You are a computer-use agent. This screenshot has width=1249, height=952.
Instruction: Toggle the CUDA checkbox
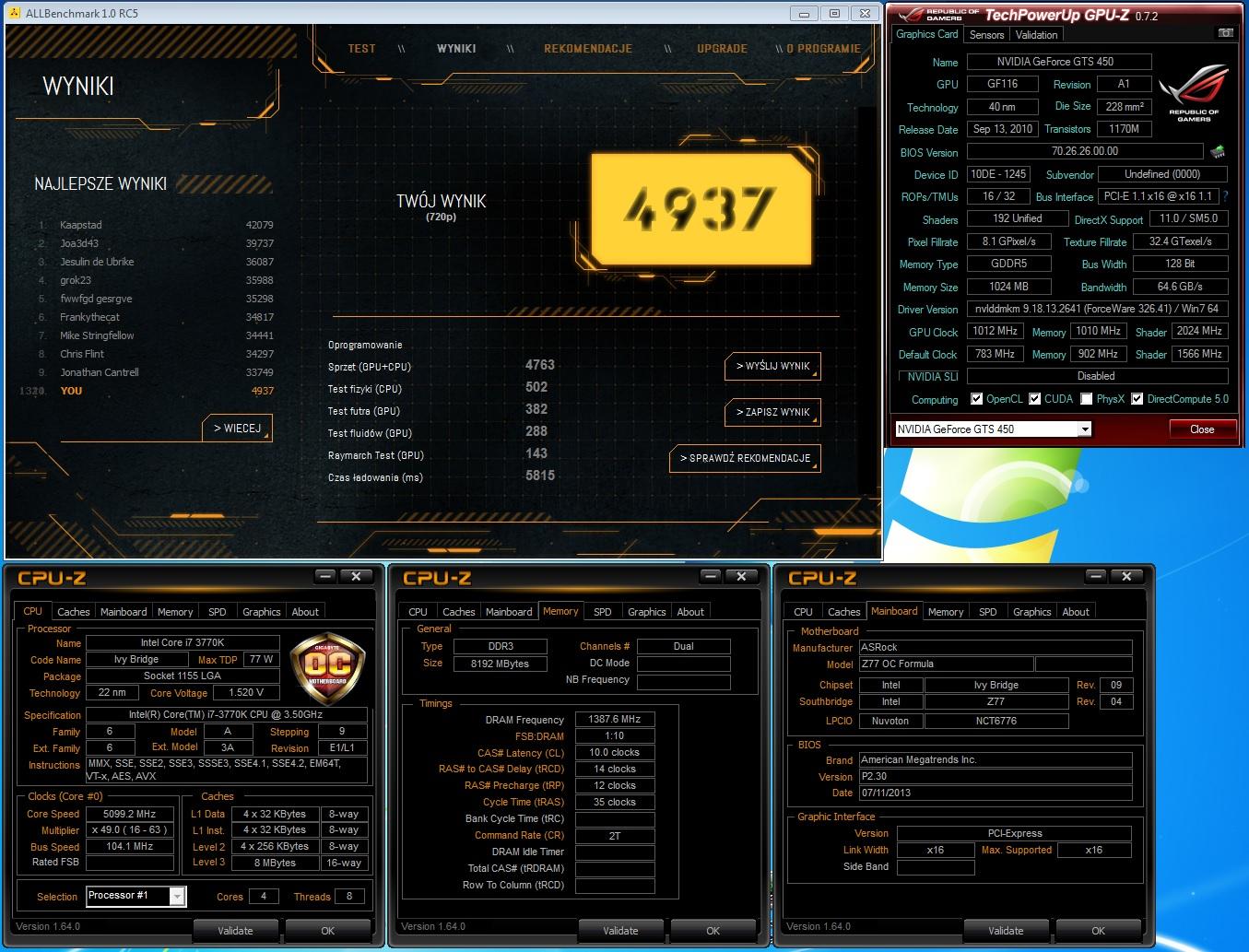[1035, 399]
